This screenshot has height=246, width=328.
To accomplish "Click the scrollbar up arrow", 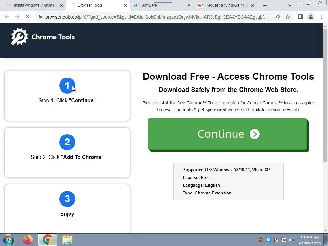I will 325,26.
